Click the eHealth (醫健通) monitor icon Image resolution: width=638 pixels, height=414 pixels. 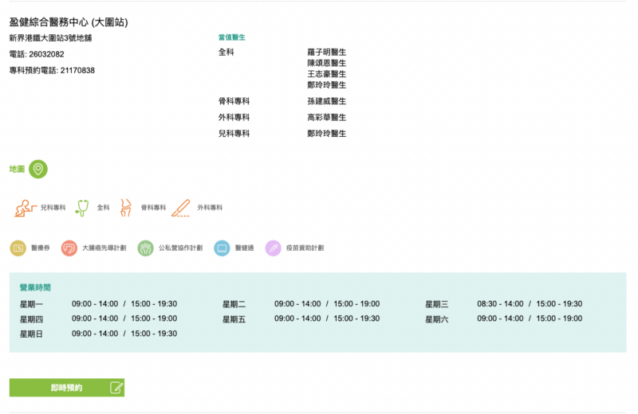coord(222,248)
